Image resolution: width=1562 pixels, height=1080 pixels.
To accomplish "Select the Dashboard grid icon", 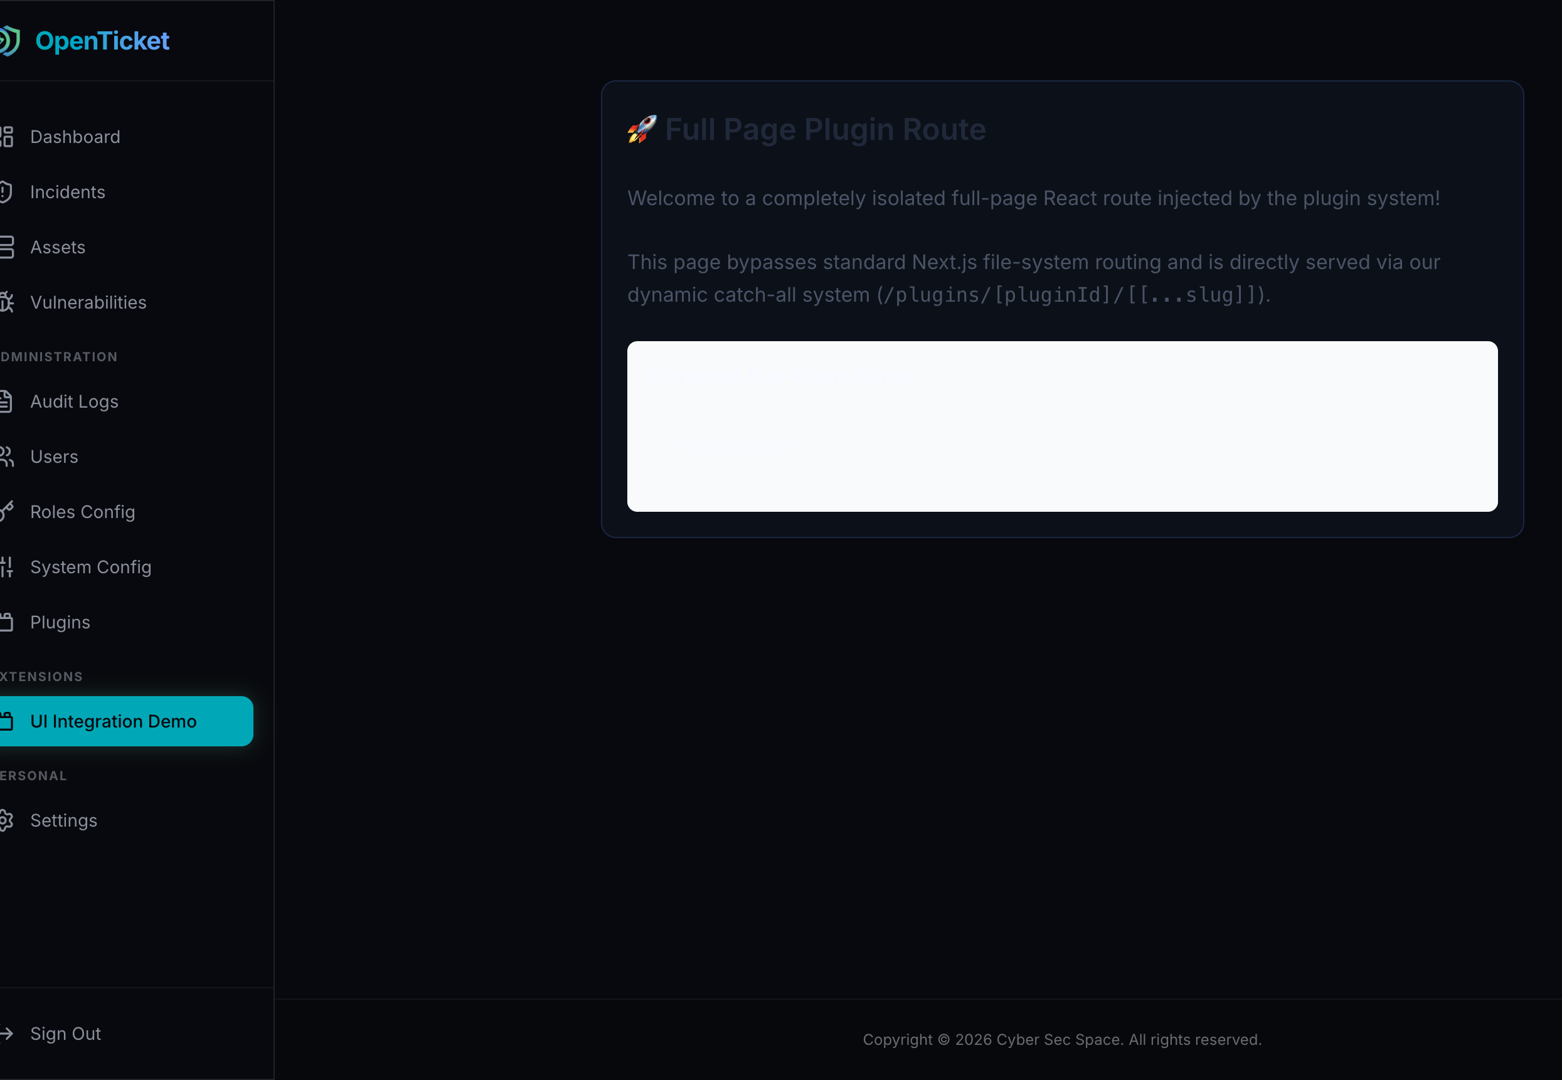I will coord(6,136).
